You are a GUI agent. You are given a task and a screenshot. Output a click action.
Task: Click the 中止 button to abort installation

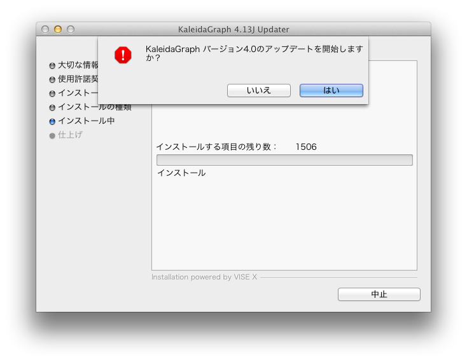[x=379, y=294]
